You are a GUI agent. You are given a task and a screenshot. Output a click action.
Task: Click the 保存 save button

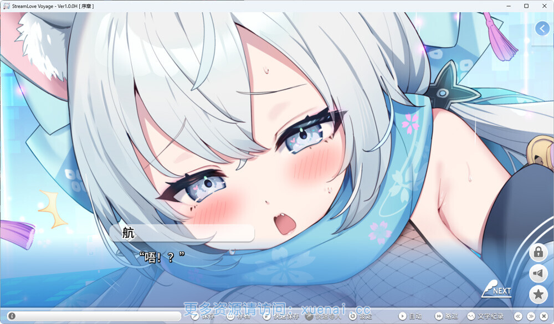[203, 316]
